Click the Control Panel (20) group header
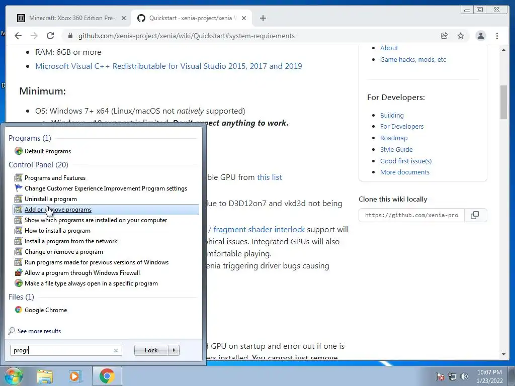This screenshot has height=386, width=515. pyautogui.click(x=38, y=165)
